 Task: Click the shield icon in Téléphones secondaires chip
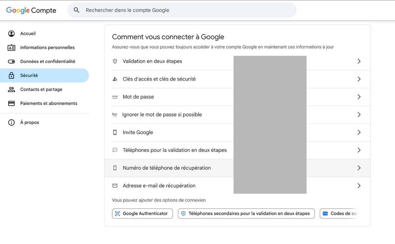click(x=183, y=213)
